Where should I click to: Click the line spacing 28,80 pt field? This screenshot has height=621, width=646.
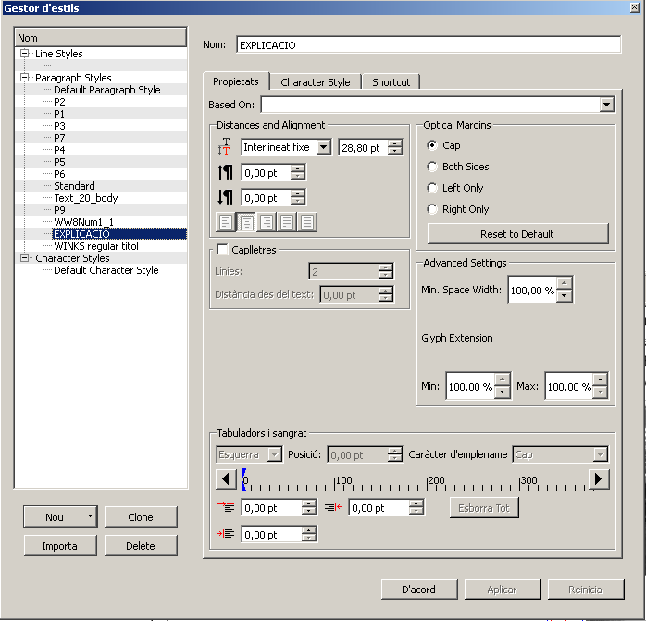tap(363, 147)
